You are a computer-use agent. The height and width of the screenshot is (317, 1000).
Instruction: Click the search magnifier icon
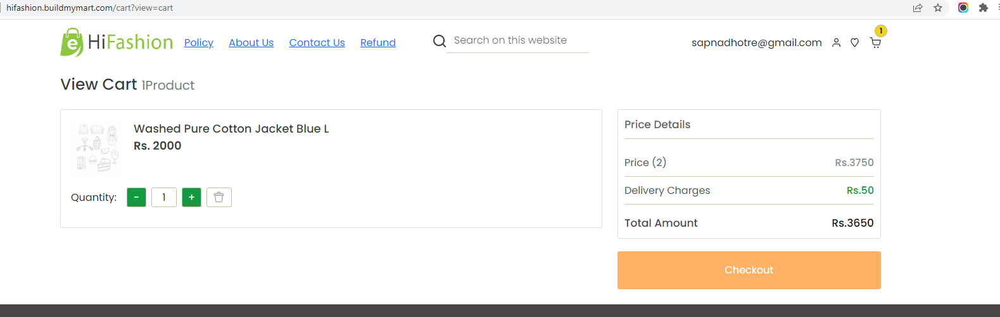tap(440, 41)
